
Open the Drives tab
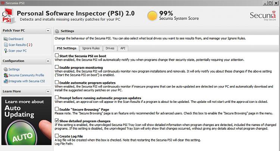110,48
